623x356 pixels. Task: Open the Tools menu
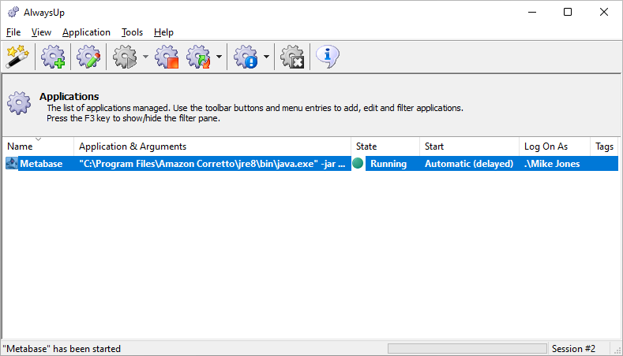click(x=133, y=32)
